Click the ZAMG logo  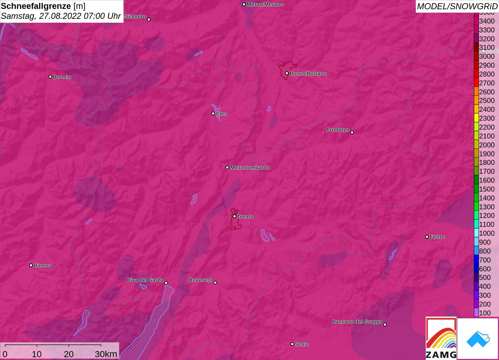[441, 338]
